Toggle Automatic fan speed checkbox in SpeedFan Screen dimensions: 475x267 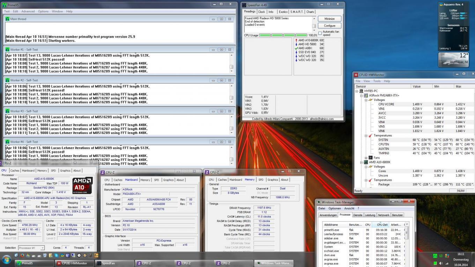(320, 33)
